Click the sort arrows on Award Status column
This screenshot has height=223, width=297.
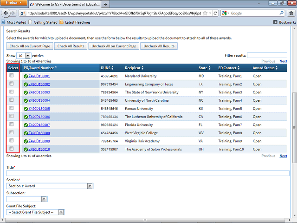click(277, 68)
